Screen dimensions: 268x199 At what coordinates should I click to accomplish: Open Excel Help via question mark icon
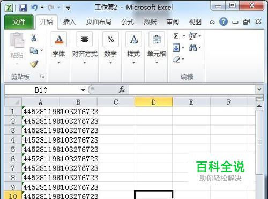(x=224, y=21)
